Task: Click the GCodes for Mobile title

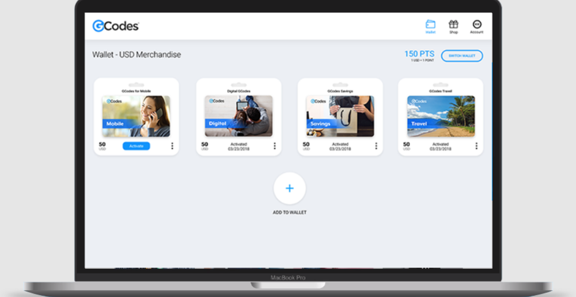Action: pyautogui.click(x=137, y=91)
